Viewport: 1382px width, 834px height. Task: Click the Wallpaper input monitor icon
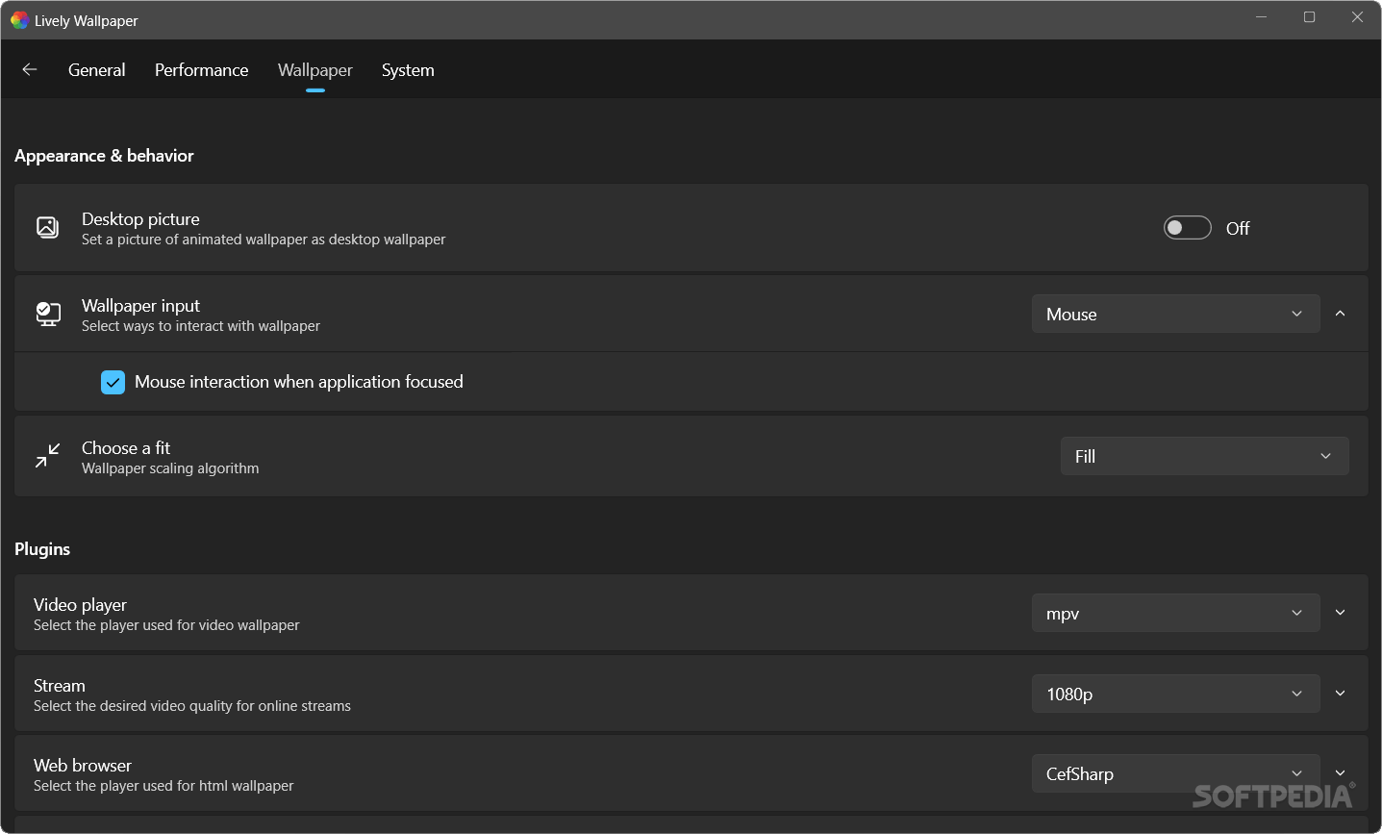click(47, 314)
